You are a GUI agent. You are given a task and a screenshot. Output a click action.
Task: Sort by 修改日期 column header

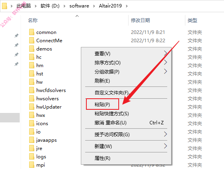[x=140, y=20]
